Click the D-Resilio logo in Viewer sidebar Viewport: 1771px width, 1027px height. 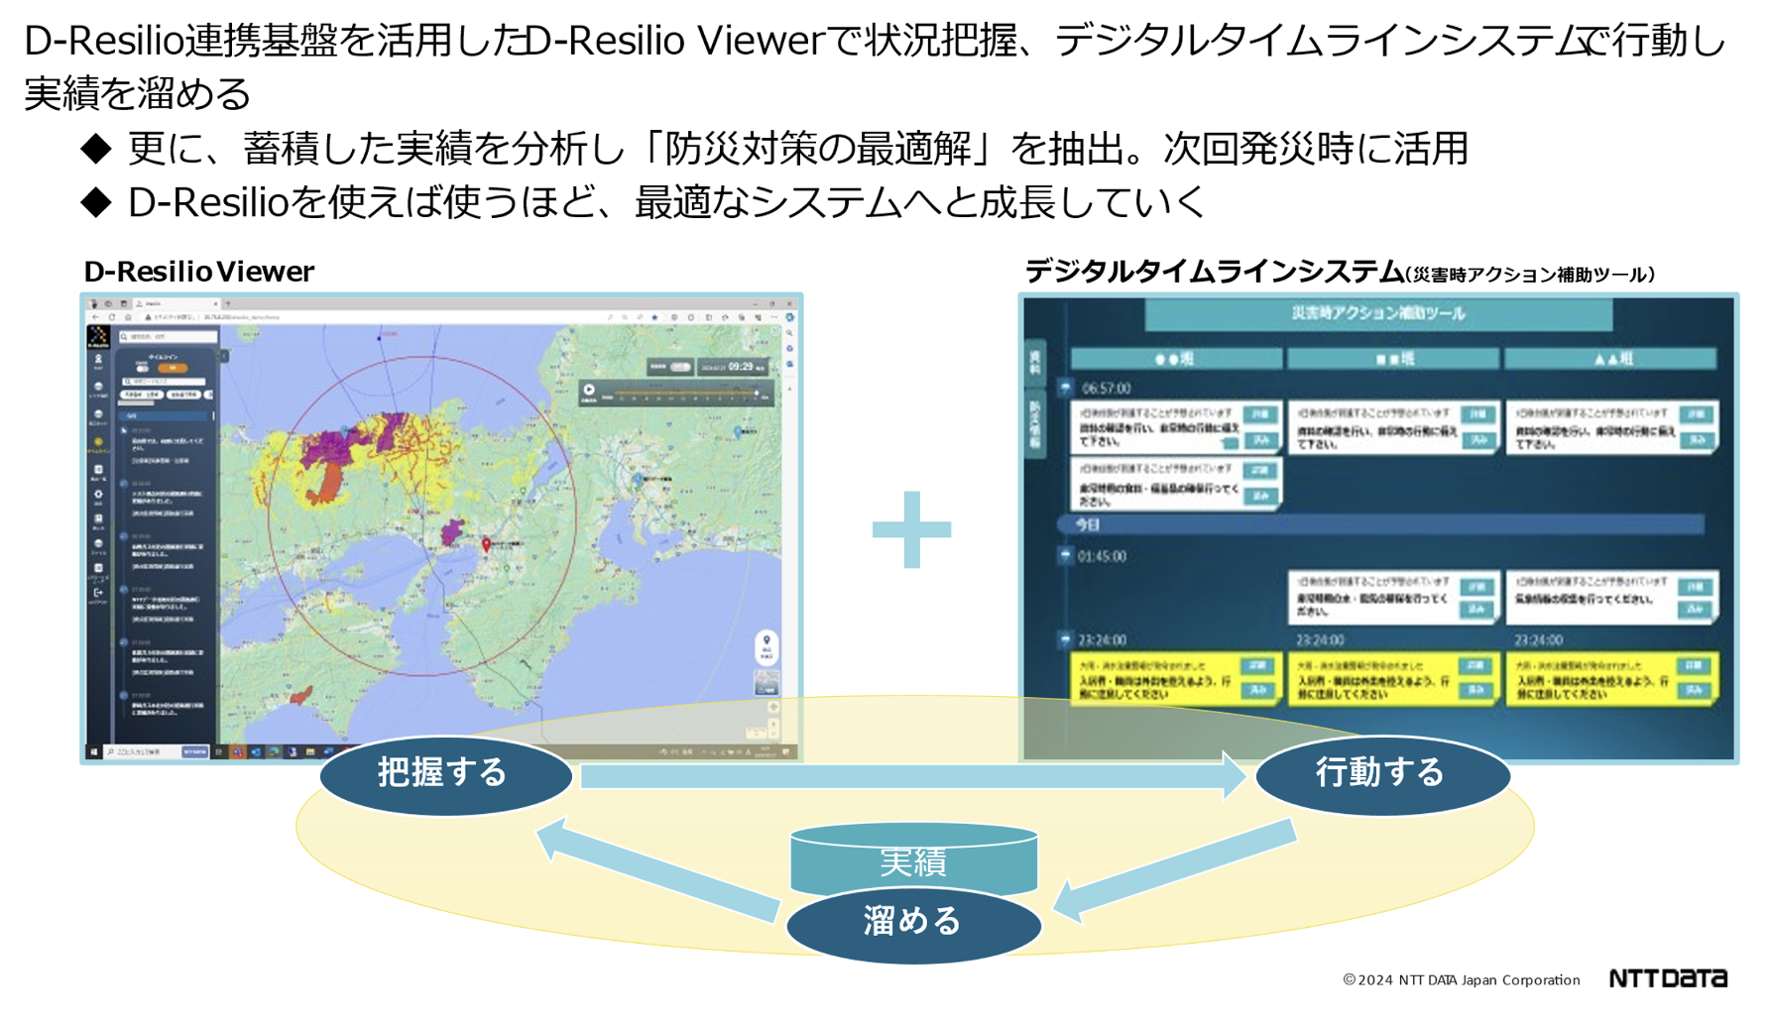point(98,337)
